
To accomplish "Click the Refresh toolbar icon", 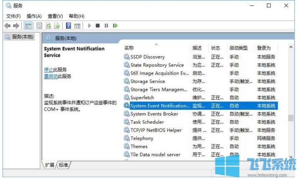I will [48, 26].
